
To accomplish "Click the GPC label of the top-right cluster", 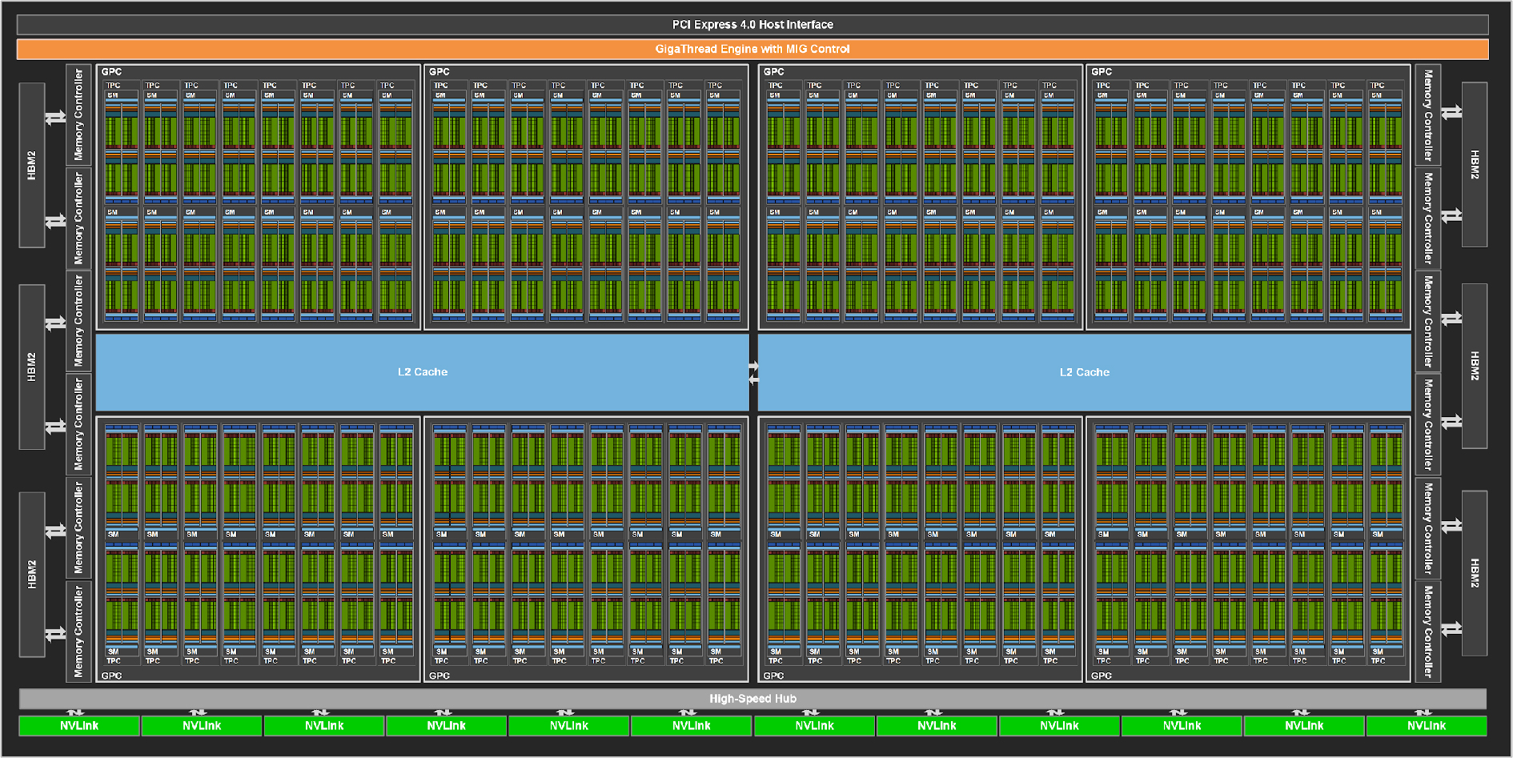I will (x=1102, y=72).
